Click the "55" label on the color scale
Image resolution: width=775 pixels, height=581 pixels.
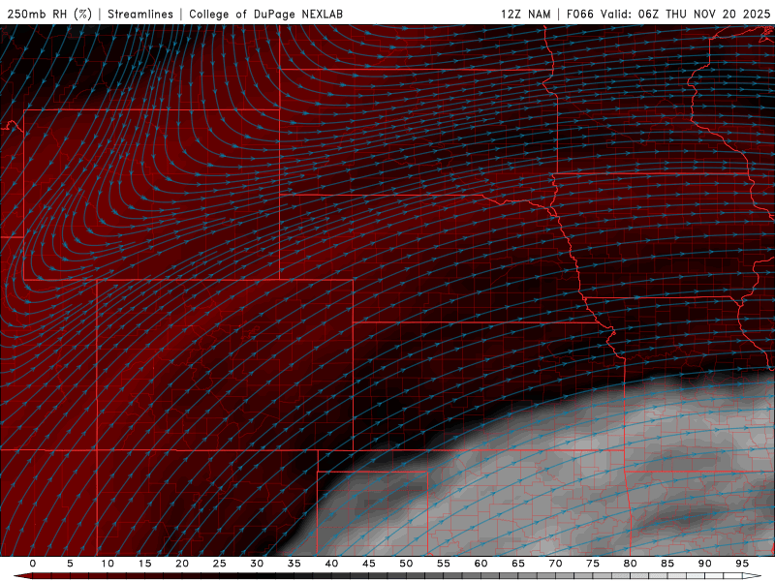(444, 564)
